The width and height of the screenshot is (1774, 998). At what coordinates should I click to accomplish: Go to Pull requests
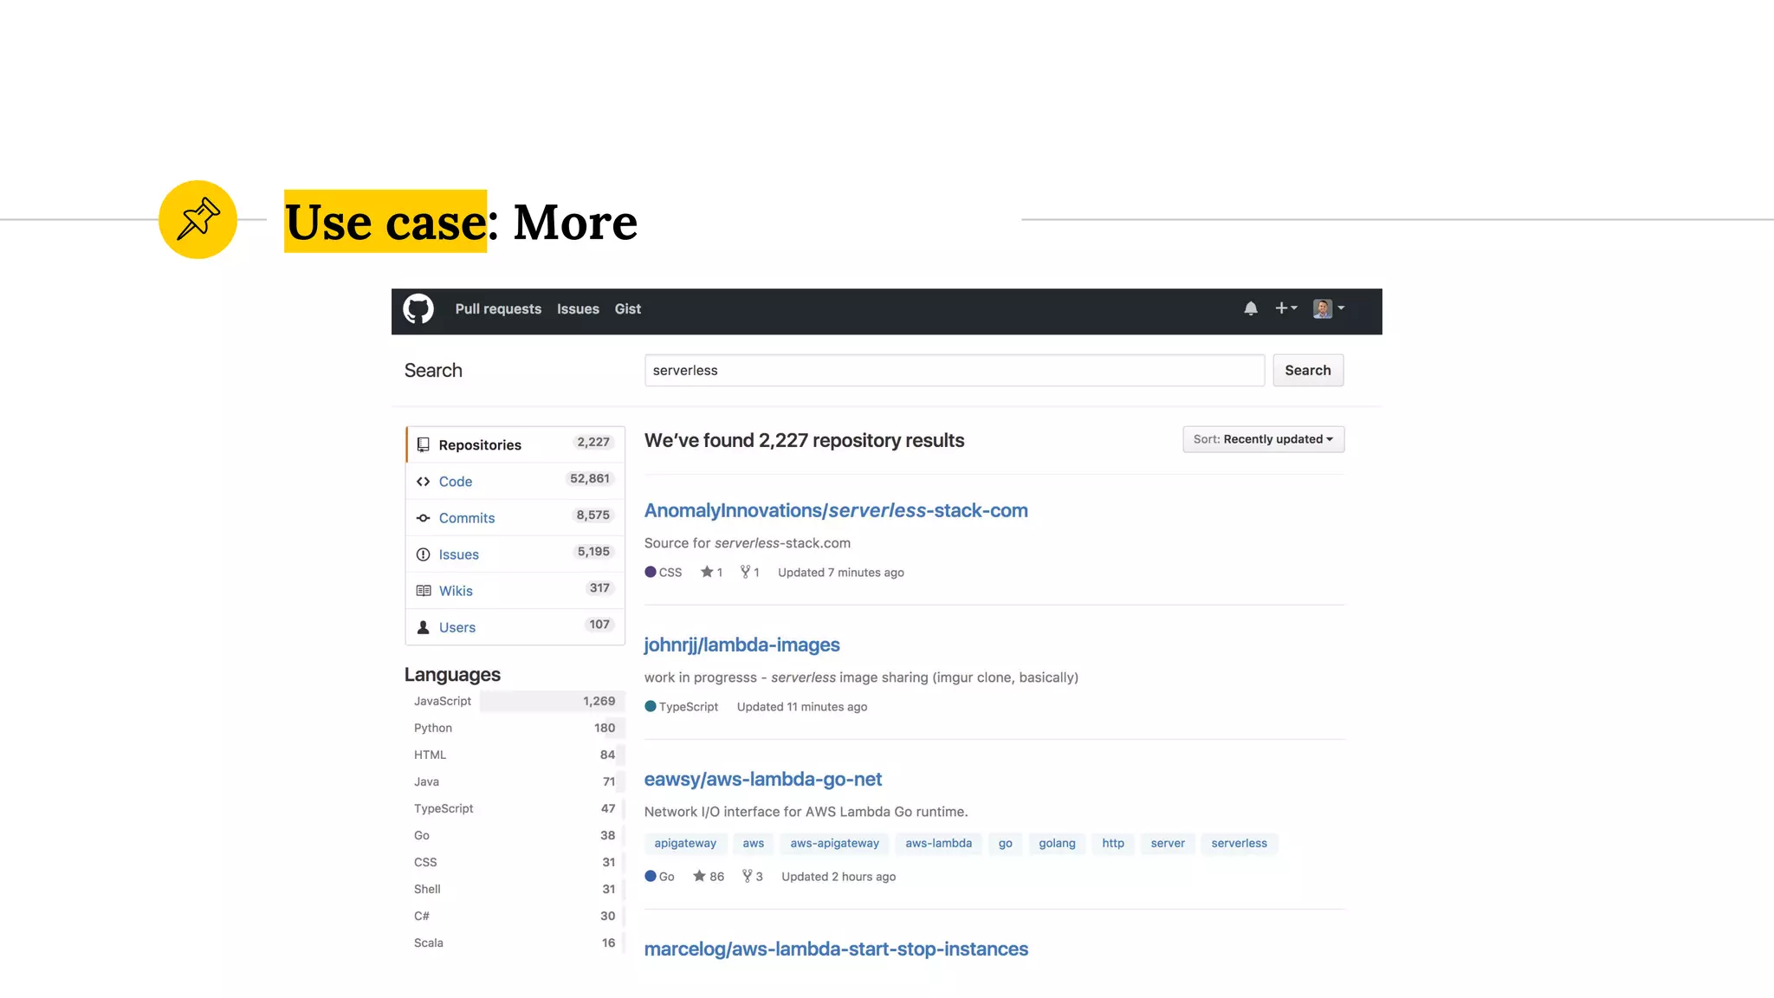pos(498,309)
